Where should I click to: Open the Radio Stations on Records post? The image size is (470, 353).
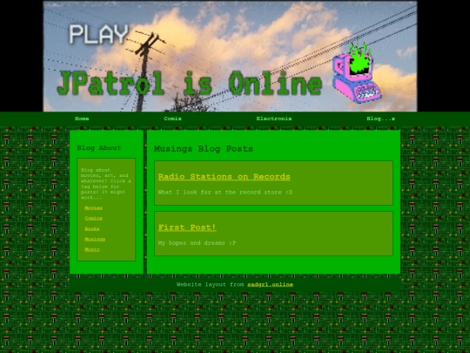coord(225,176)
